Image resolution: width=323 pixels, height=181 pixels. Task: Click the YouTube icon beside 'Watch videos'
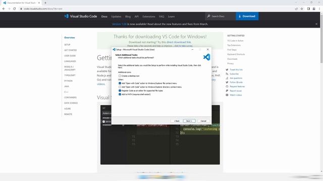[227, 95]
